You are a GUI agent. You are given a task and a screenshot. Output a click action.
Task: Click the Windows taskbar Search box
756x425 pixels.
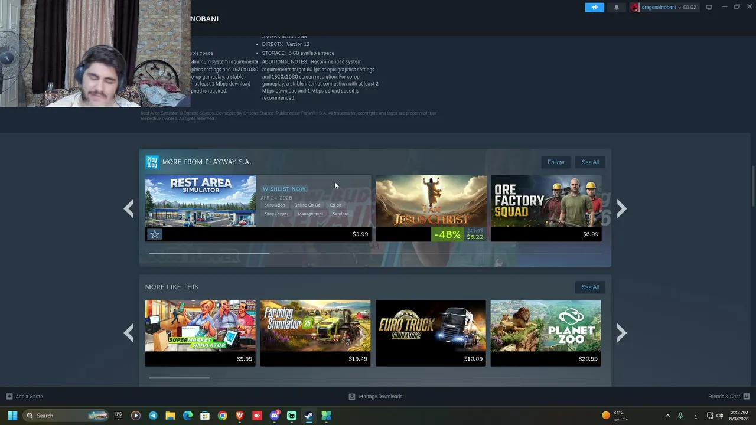click(66, 416)
